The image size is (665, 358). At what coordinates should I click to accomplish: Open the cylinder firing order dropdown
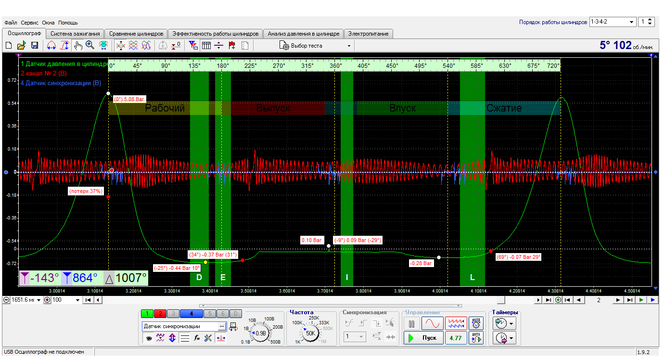pyautogui.click(x=632, y=22)
